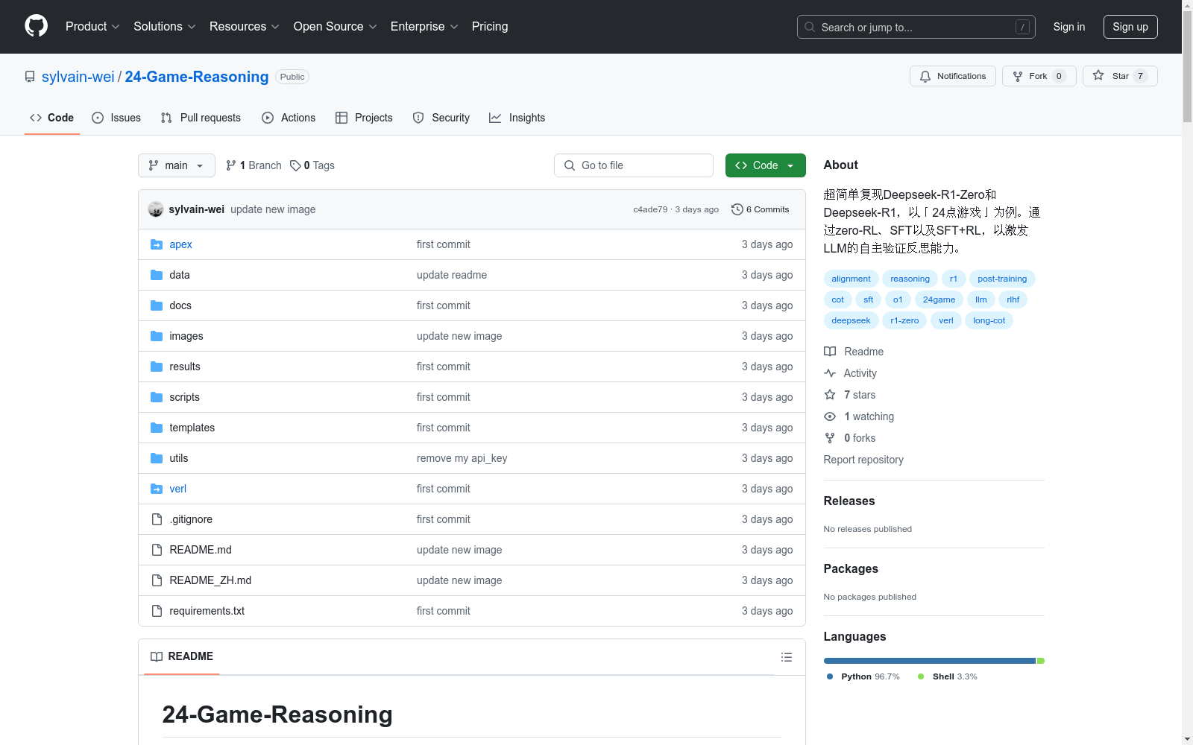Screen dimensions: 1193x745
Task: Click the Go to file input
Action: click(634, 165)
